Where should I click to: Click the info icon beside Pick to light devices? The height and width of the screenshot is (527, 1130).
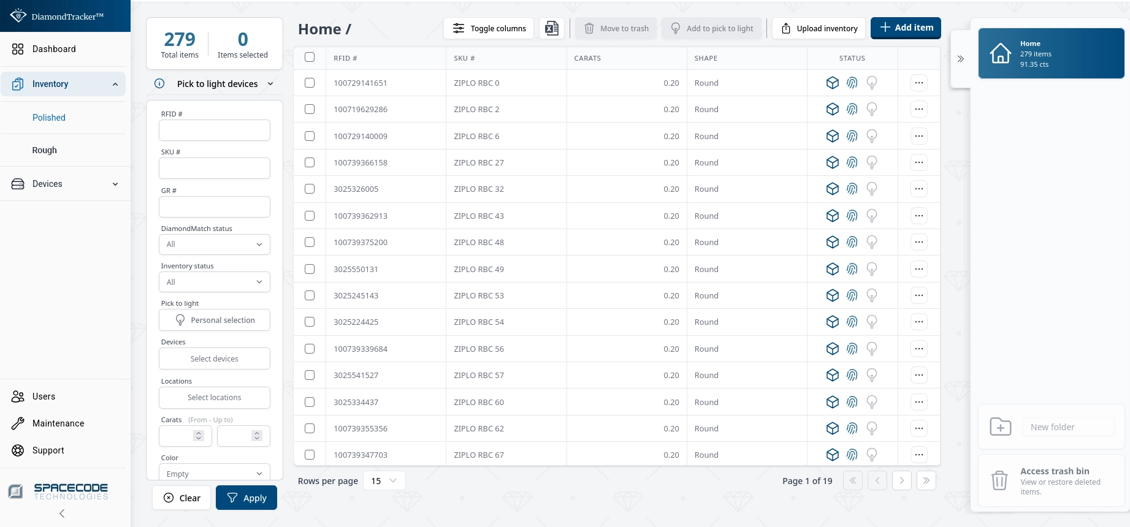click(159, 84)
